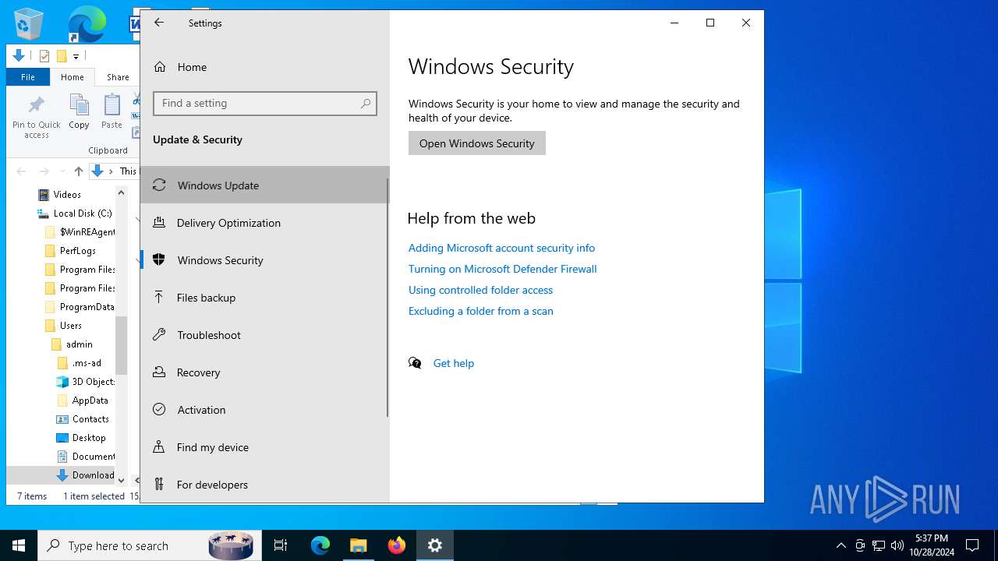Image resolution: width=998 pixels, height=561 pixels.
Task: Open Microsoft Edge desktop shortcut
Action: tap(86, 23)
